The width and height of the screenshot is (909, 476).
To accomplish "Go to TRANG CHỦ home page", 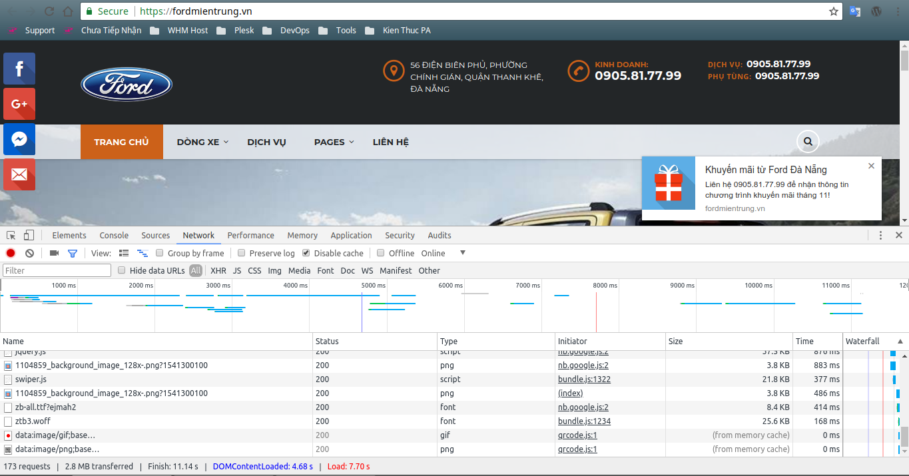I will coord(121,142).
